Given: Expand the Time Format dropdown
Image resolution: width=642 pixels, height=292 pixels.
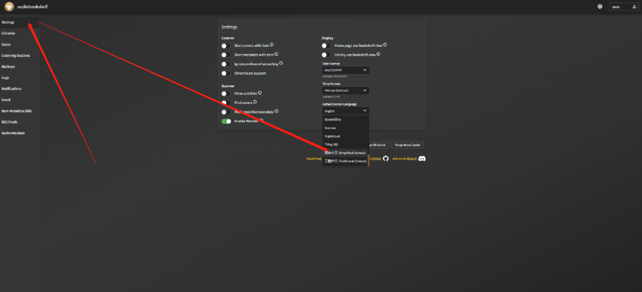Looking at the screenshot, I should point(345,91).
